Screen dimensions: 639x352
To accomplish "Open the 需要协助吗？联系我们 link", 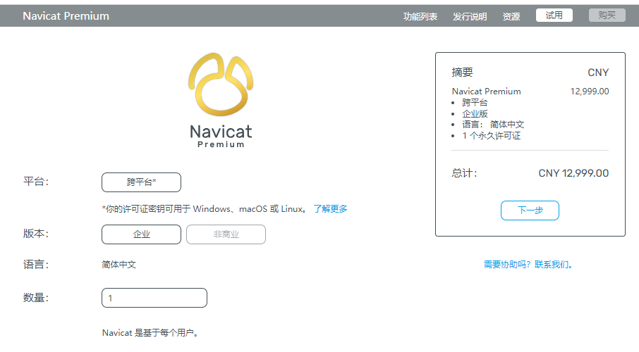I will pyautogui.click(x=528, y=265).
